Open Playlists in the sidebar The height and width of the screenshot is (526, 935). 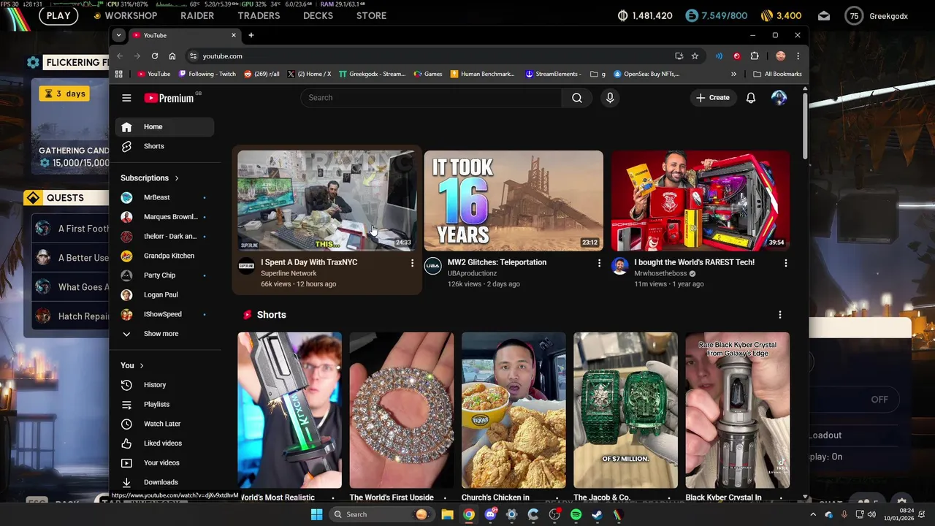pyautogui.click(x=164, y=404)
